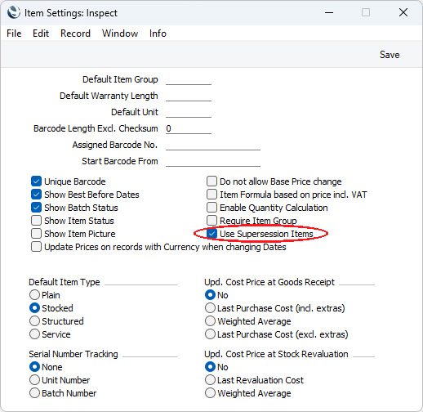
Task: Choose Service as Default Item Type
Action: click(x=34, y=334)
